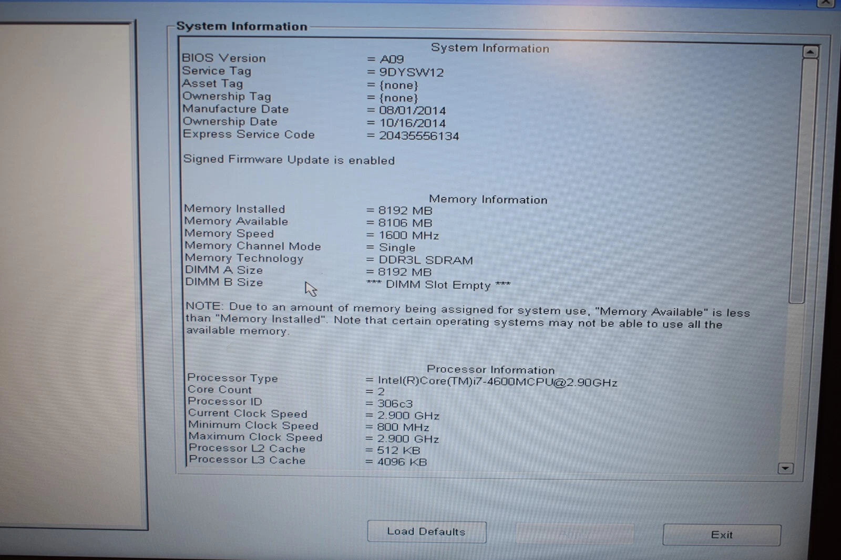841x560 pixels.
Task: Select Minimum Clock Speed value 800 MHz
Action: tap(403, 428)
